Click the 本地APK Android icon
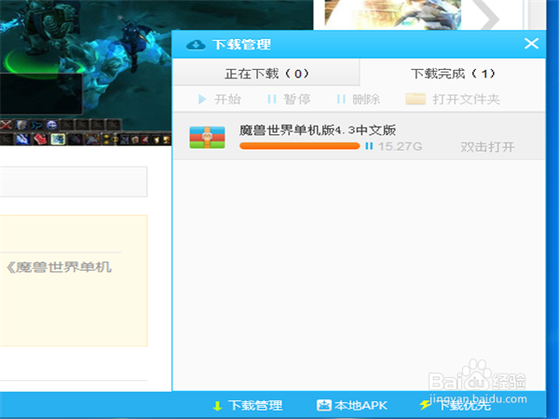 (x=323, y=405)
